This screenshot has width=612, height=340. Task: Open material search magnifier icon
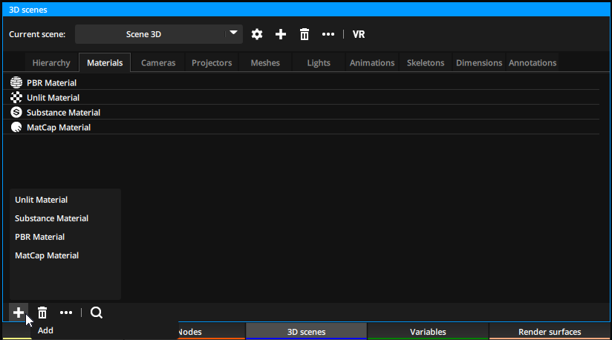click(97, 313)
